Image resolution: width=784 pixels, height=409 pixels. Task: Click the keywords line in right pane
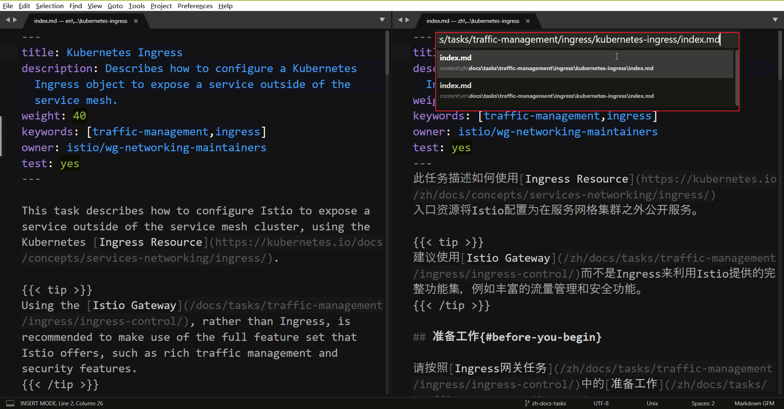535,116
